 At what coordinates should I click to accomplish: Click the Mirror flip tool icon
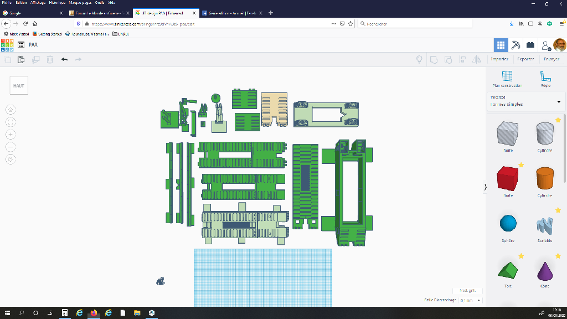click(477, 60)
